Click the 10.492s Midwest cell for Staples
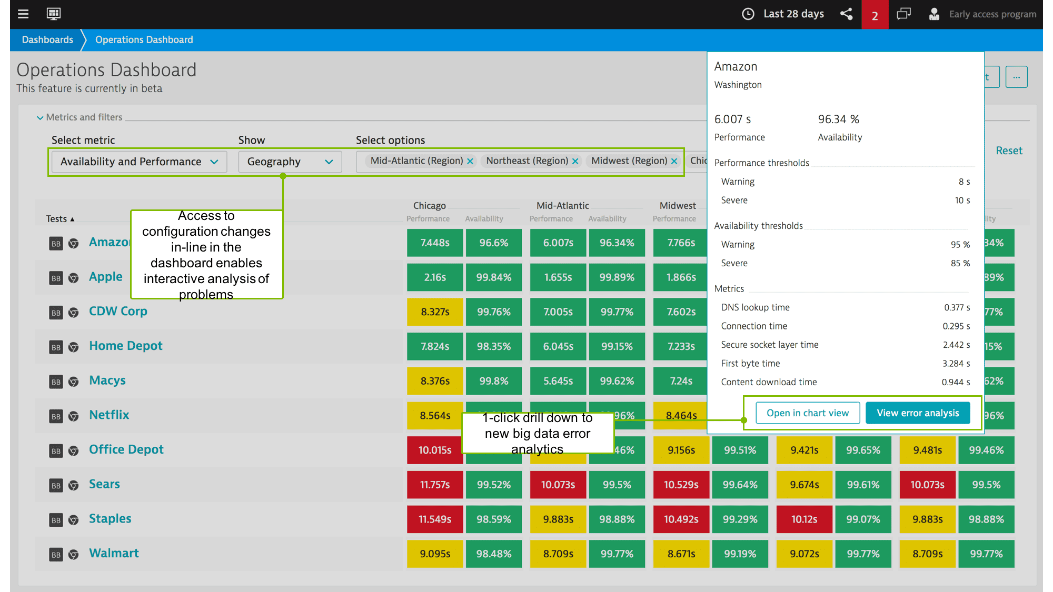The width and height of the screenshot is (1053, 592). coord(681,519)
